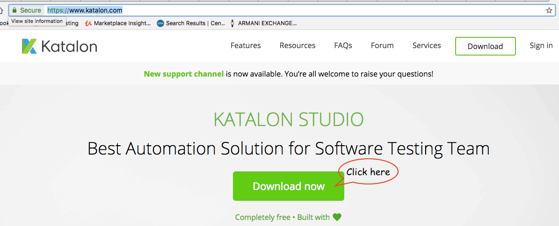Screen dimensions: 559x226
Task: Open the New support channel link
Action: 183,74
